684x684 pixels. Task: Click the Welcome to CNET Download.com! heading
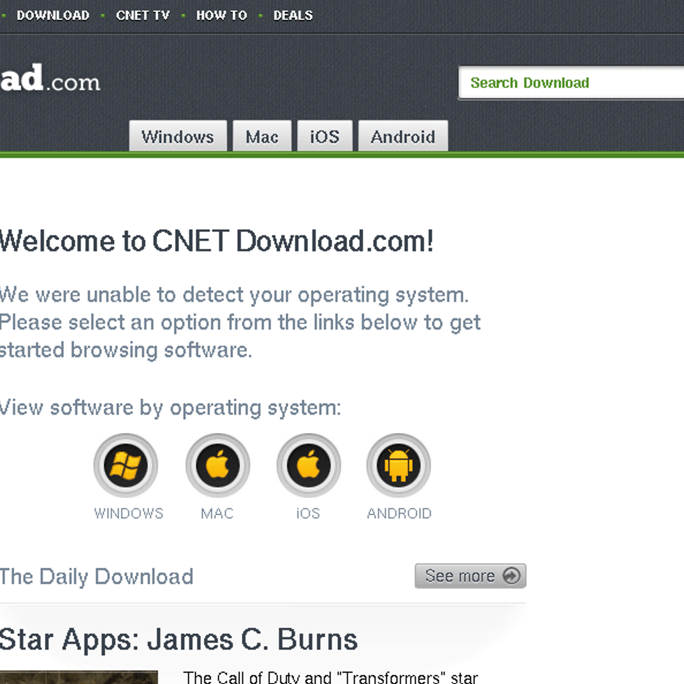click(217, 241)
